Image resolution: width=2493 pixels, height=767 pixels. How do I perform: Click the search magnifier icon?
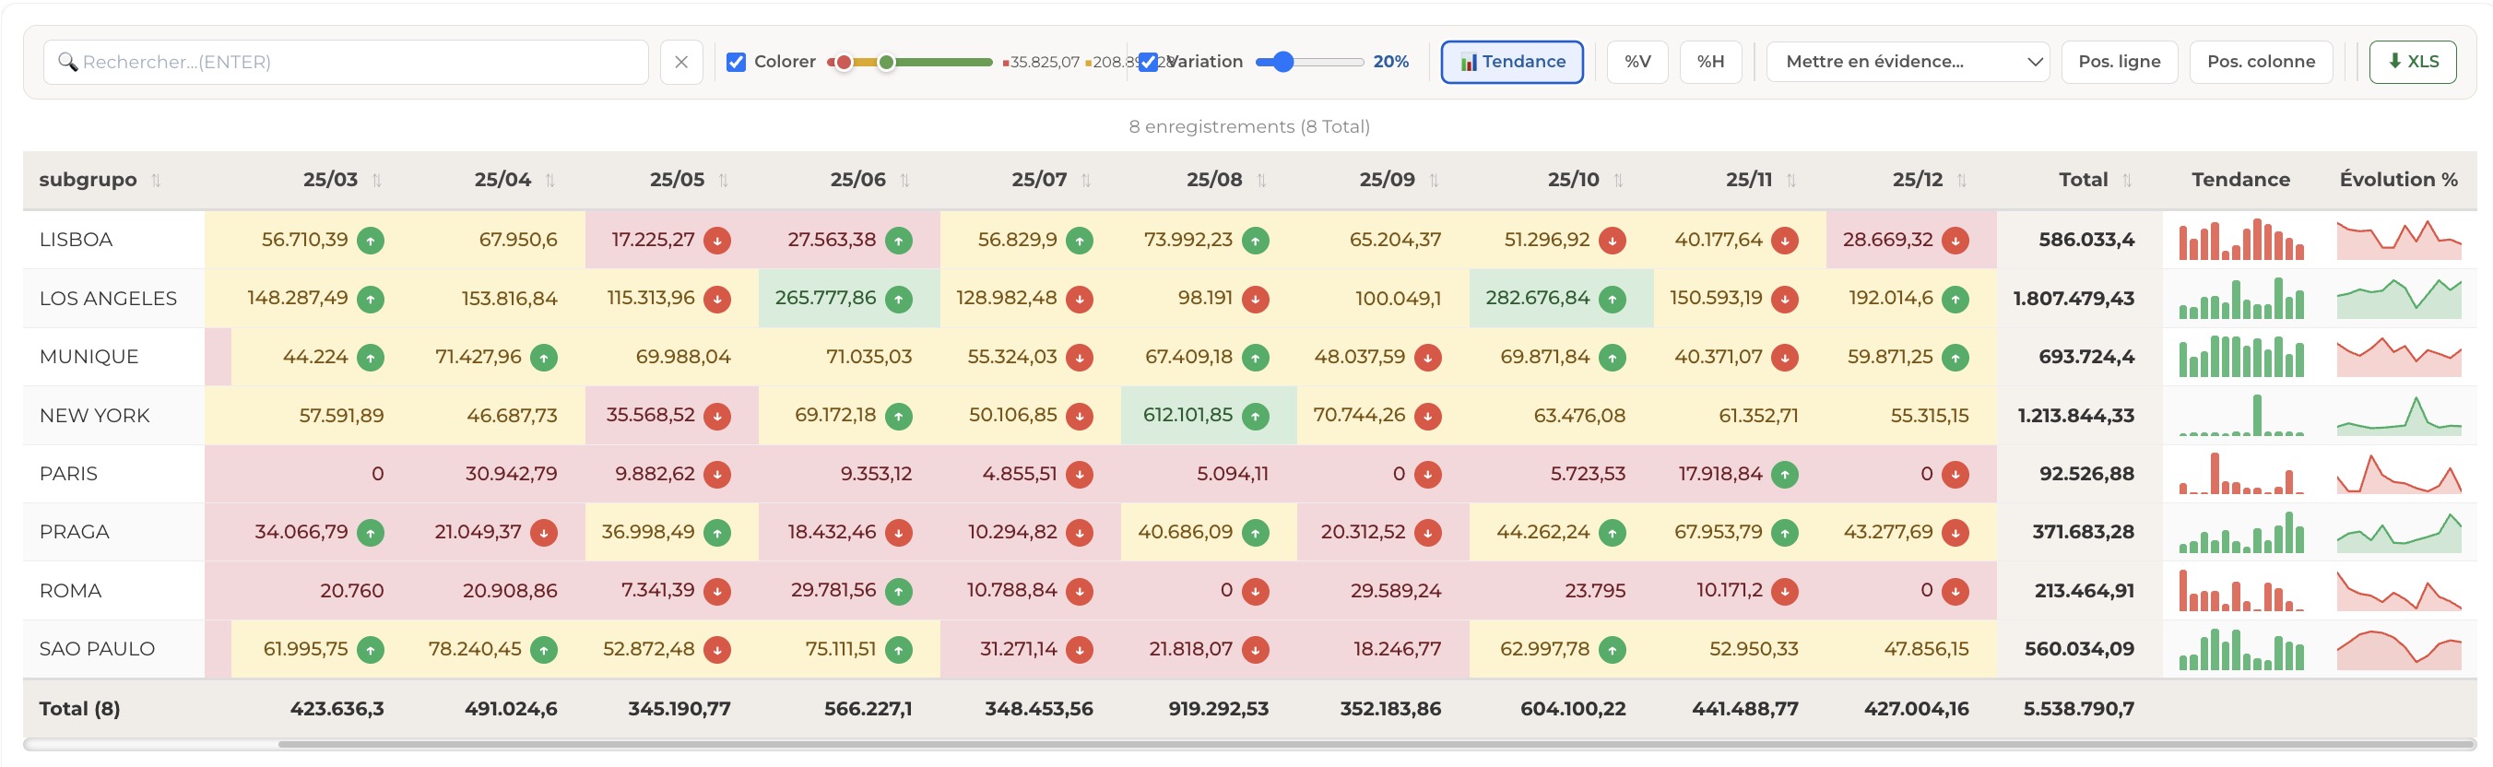[x=67, y=62]
